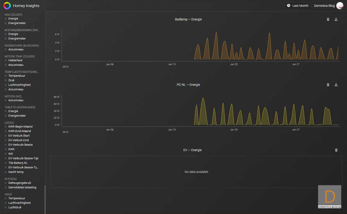Delete the Bedlamp Energie chart with trash icon
The image size is (347, 214).
click(328, 19)
